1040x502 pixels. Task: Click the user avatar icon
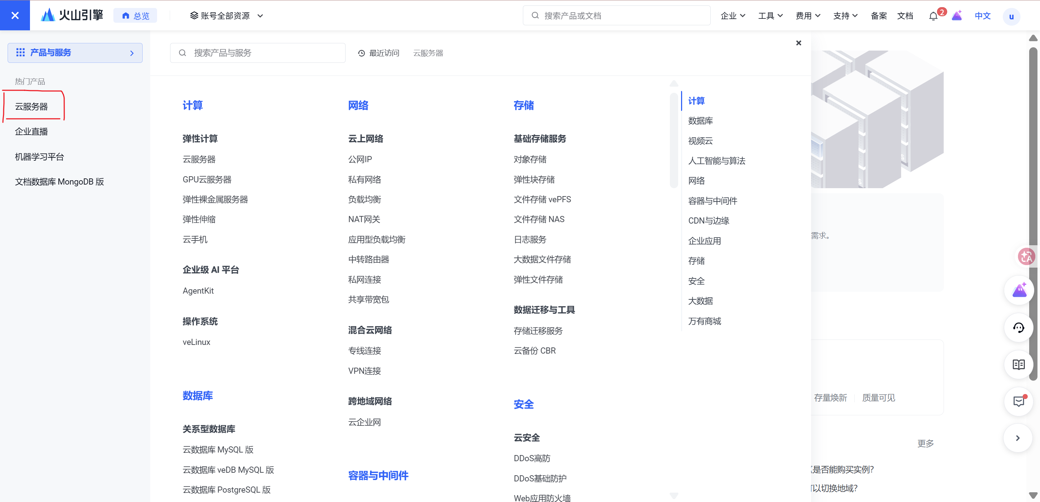click(1011, 17)
